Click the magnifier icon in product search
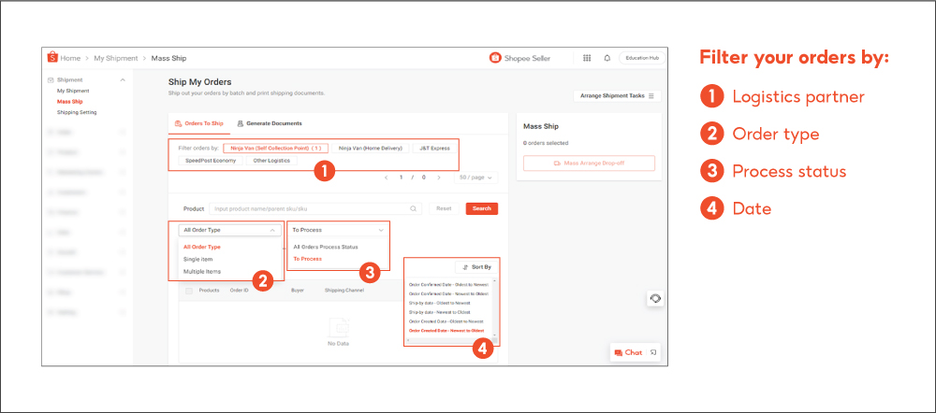The height and width of the screenshot is (413, 936). coord(413,208)
